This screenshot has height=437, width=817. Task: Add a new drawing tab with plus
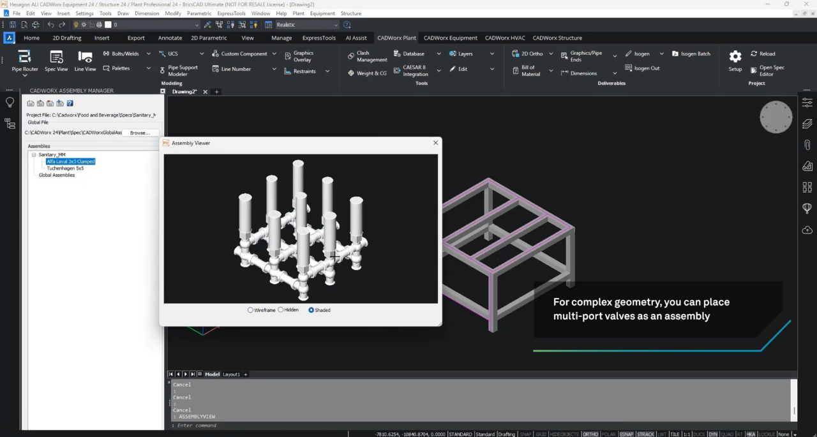[x=216, y=92]
